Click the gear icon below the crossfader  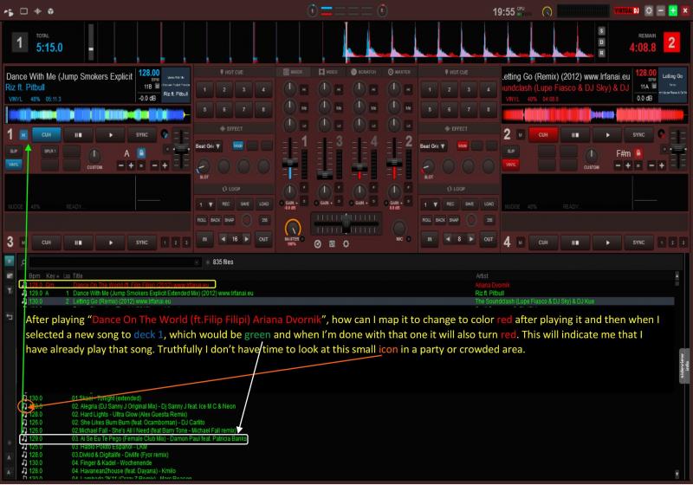click(x=347, y=244)
